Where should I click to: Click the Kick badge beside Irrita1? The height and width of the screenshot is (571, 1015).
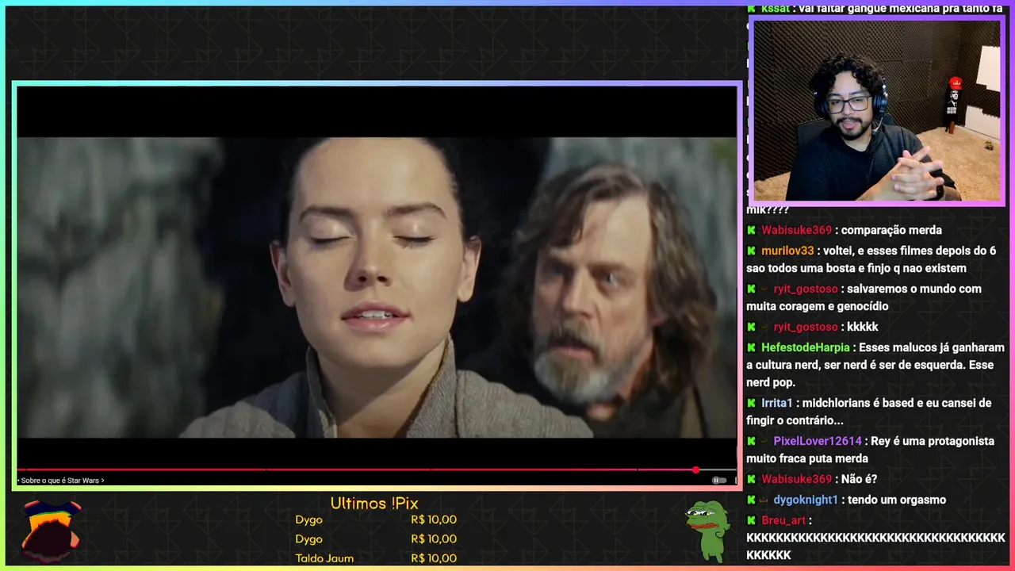point(751,403)
